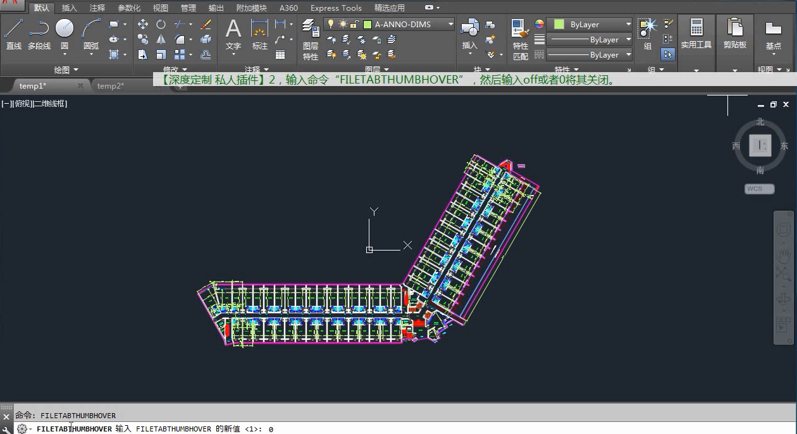Click the Fillet tool icon

(180, 39)
